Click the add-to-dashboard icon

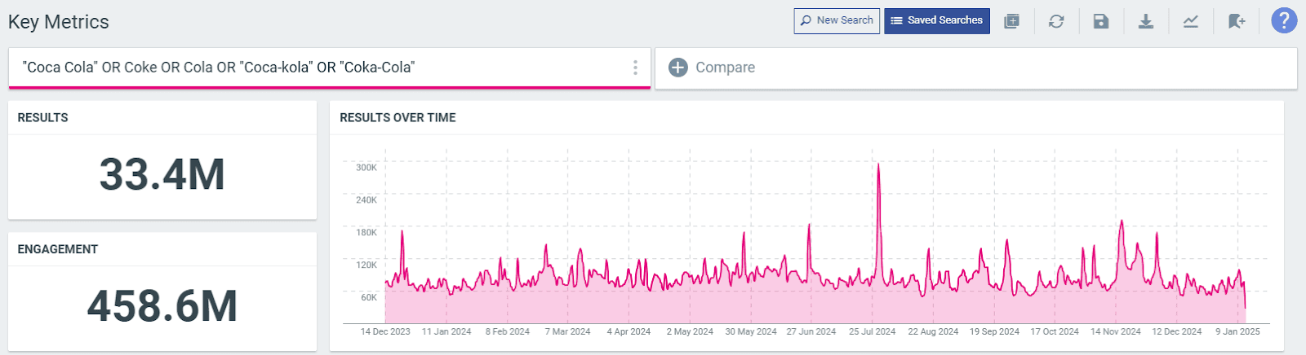1011,21
